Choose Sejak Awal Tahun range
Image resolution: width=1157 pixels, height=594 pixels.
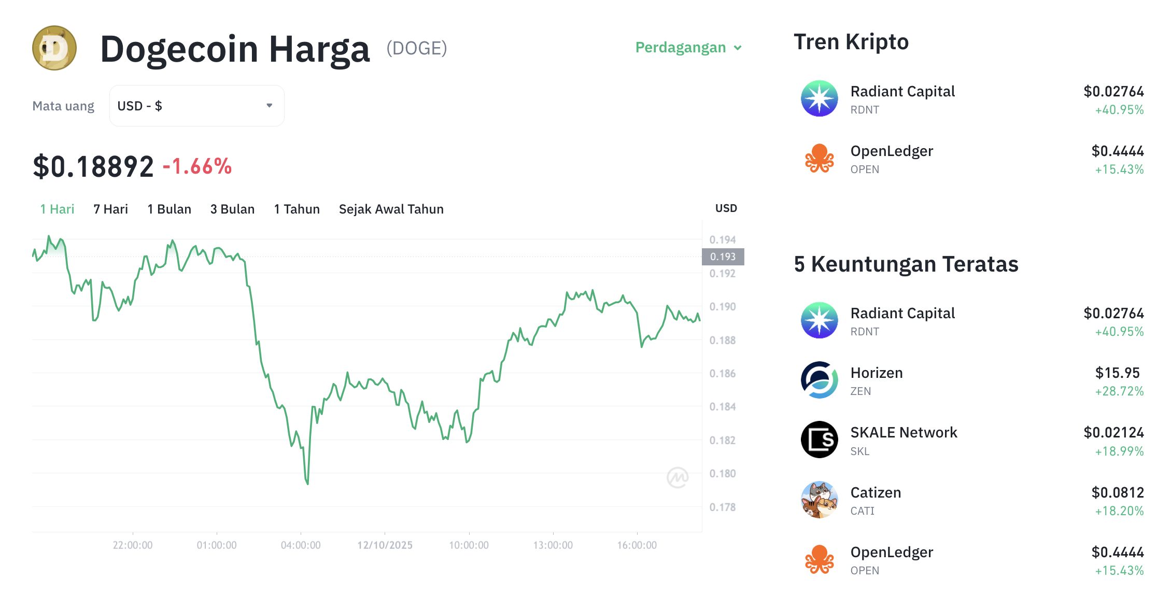tap(391, 209)
